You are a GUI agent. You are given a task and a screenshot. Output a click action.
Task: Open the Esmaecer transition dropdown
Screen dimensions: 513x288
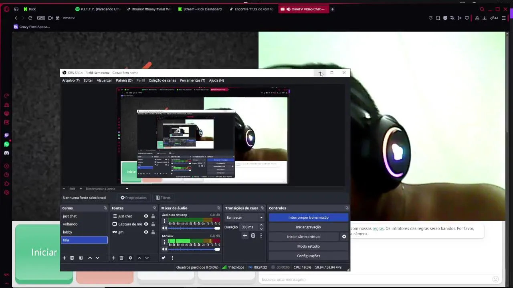[x=244, y=218]
